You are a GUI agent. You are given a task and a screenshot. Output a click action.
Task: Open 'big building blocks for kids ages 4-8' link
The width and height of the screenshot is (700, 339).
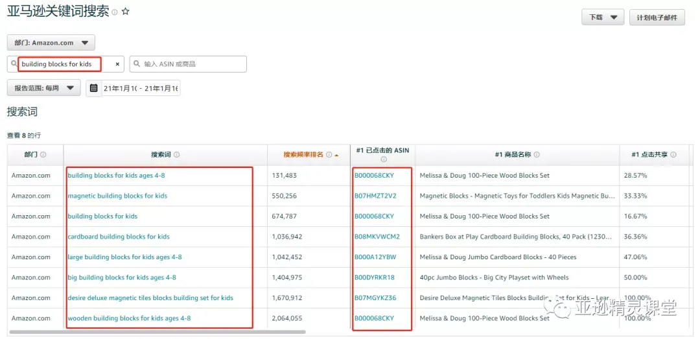122,277
